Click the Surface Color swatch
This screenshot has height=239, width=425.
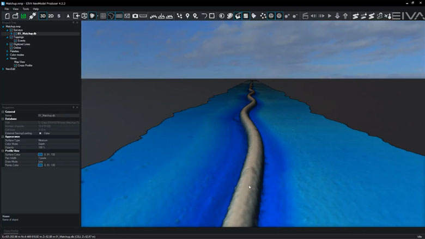pyautogui.click(x=40, y=154)
